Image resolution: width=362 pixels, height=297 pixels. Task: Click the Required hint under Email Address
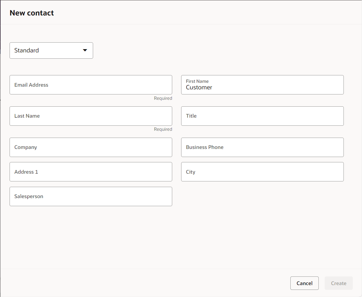(x=163, y=98)
